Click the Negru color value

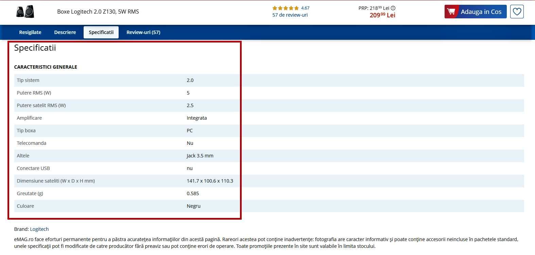(193, 206)
